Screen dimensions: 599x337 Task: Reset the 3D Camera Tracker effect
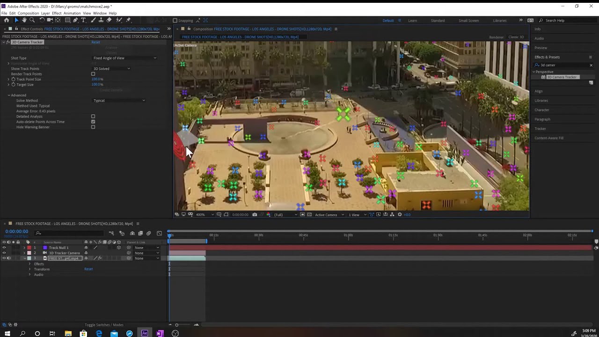coord(95,42)
